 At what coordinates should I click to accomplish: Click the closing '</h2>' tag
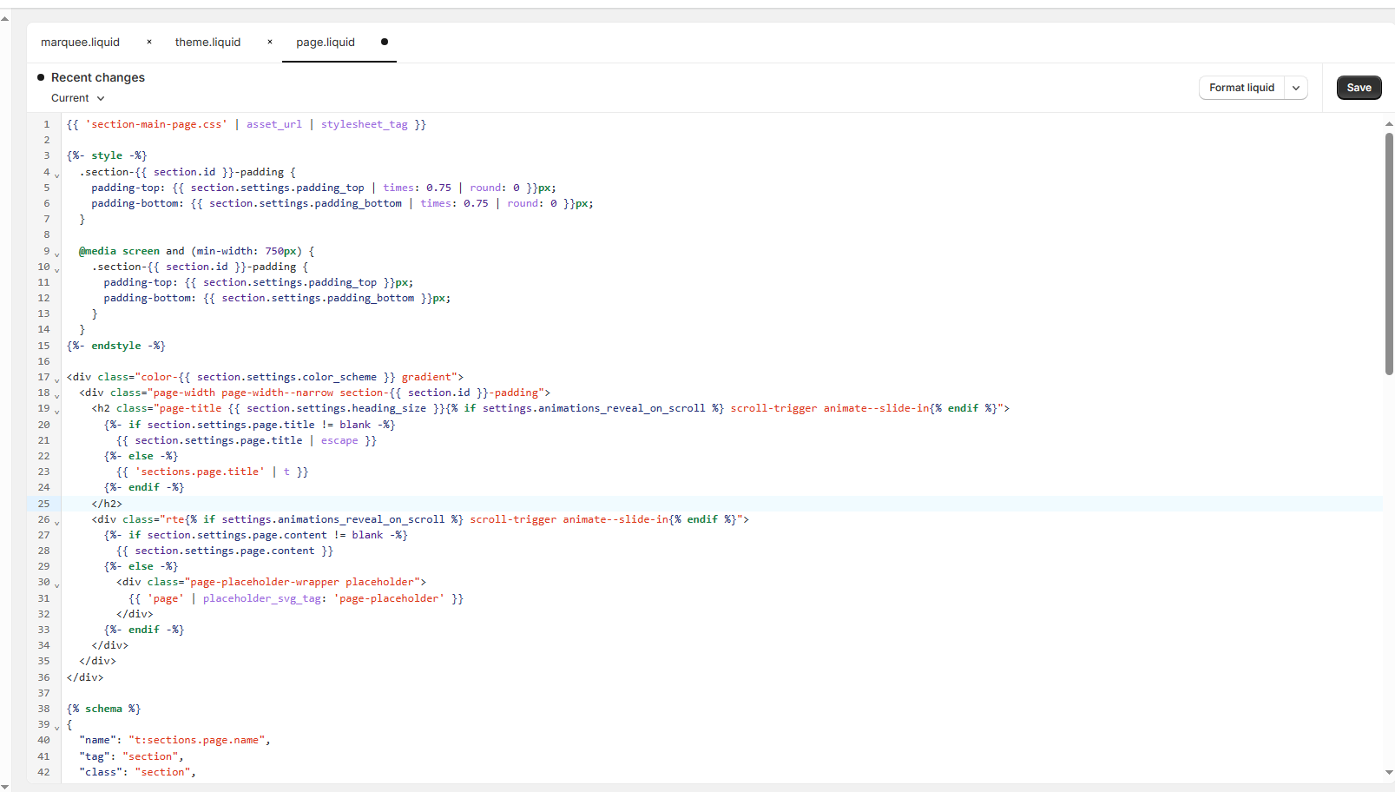(x=107, y=504)
